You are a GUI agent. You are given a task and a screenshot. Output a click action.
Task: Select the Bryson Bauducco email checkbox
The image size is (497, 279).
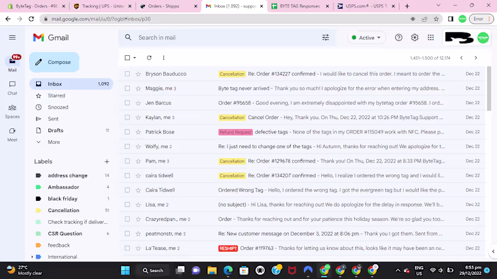[127, 74]
